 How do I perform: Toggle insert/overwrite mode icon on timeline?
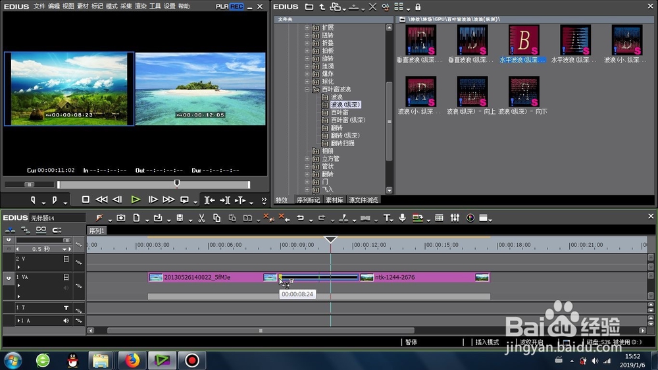[x=10, y=230]
